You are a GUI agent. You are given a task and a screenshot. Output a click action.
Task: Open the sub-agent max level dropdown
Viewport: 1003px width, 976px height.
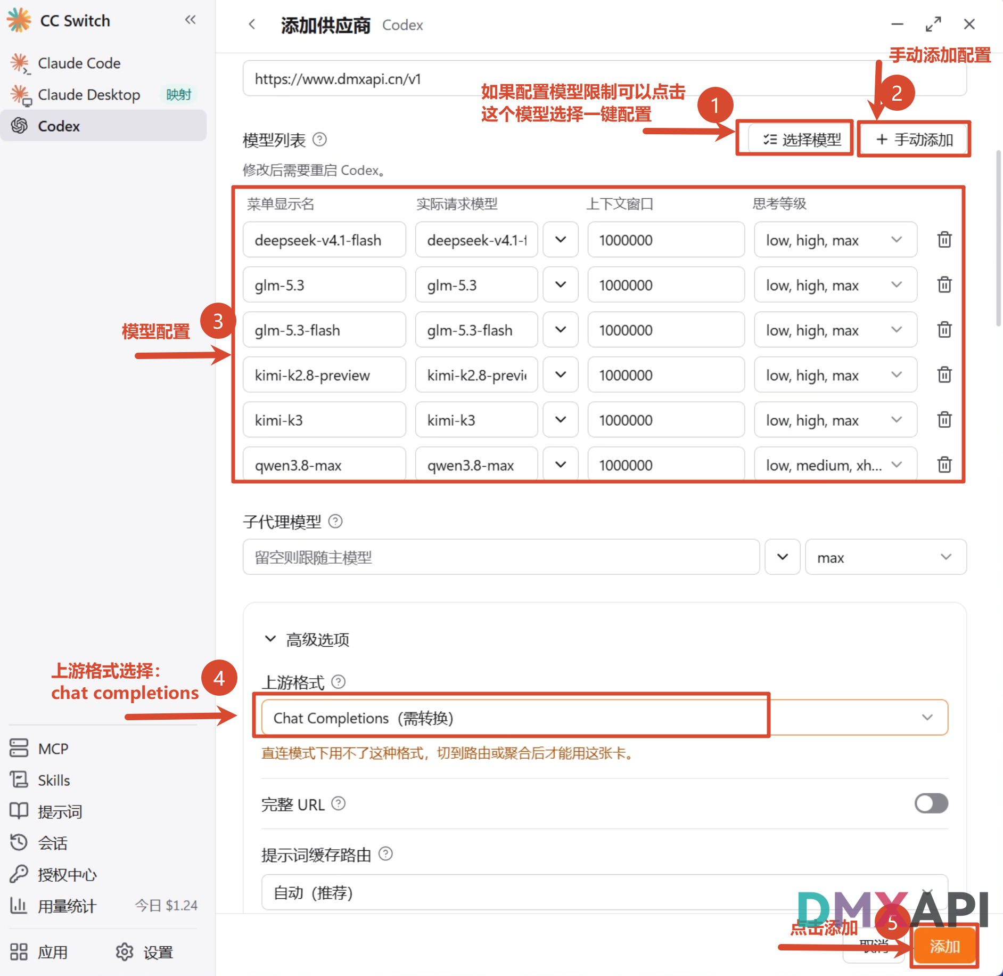click(885, 557)
